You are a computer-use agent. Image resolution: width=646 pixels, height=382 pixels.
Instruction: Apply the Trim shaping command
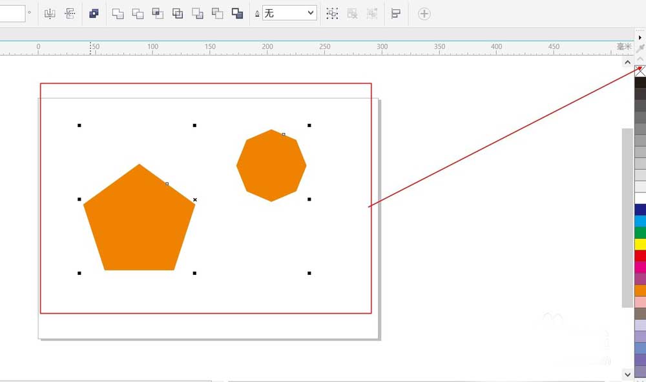coord(138,14)
